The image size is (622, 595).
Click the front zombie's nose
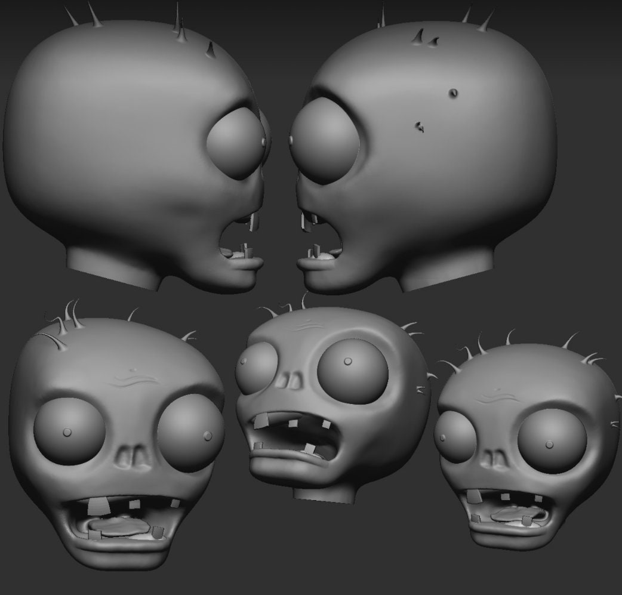tap(133, 454)
